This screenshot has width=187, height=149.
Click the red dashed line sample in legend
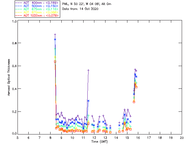[x=19, y=15]
